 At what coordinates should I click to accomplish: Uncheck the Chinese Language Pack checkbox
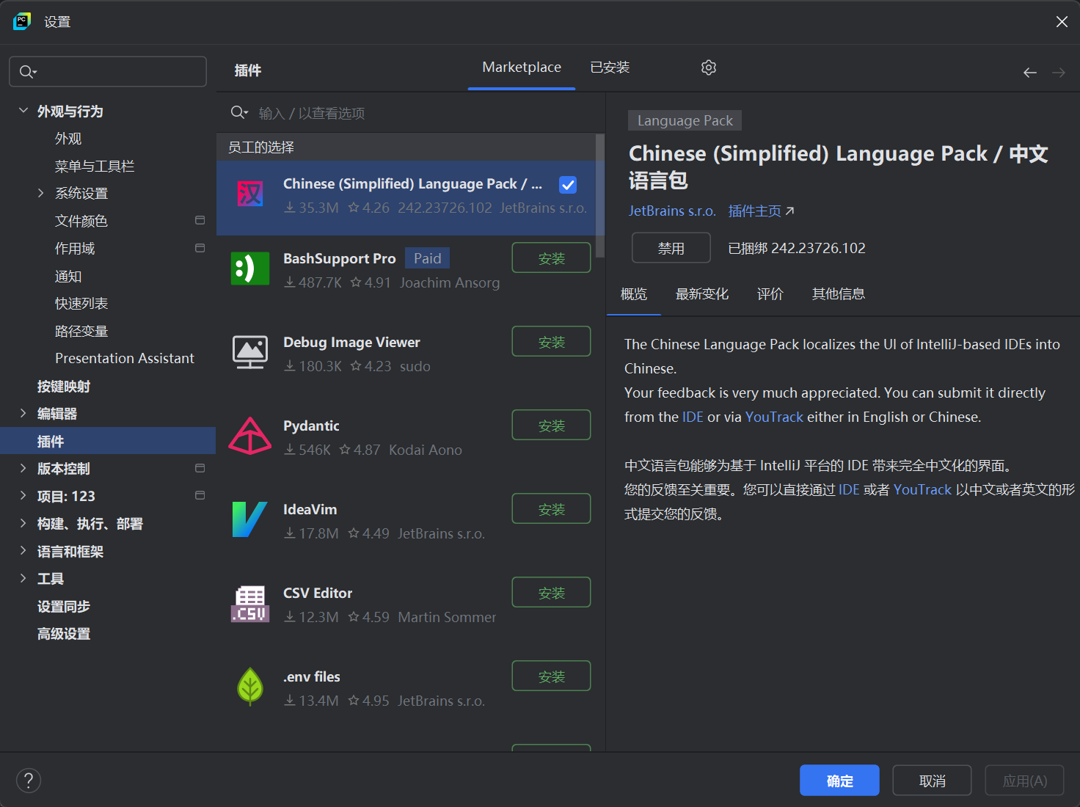[568, 185]
